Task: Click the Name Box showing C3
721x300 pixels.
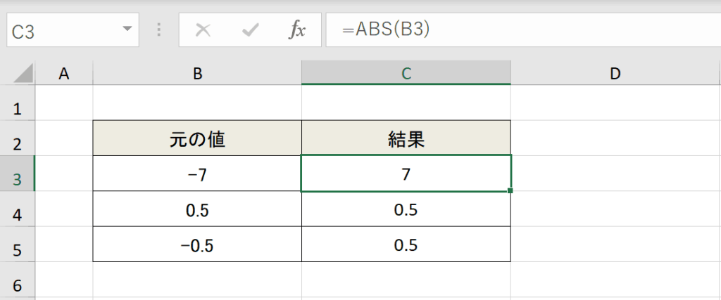Action: point(73,30)
